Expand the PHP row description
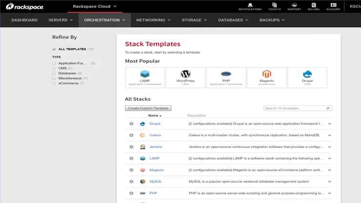The width and height of the screenshot is (361, 203). (329, 193)
